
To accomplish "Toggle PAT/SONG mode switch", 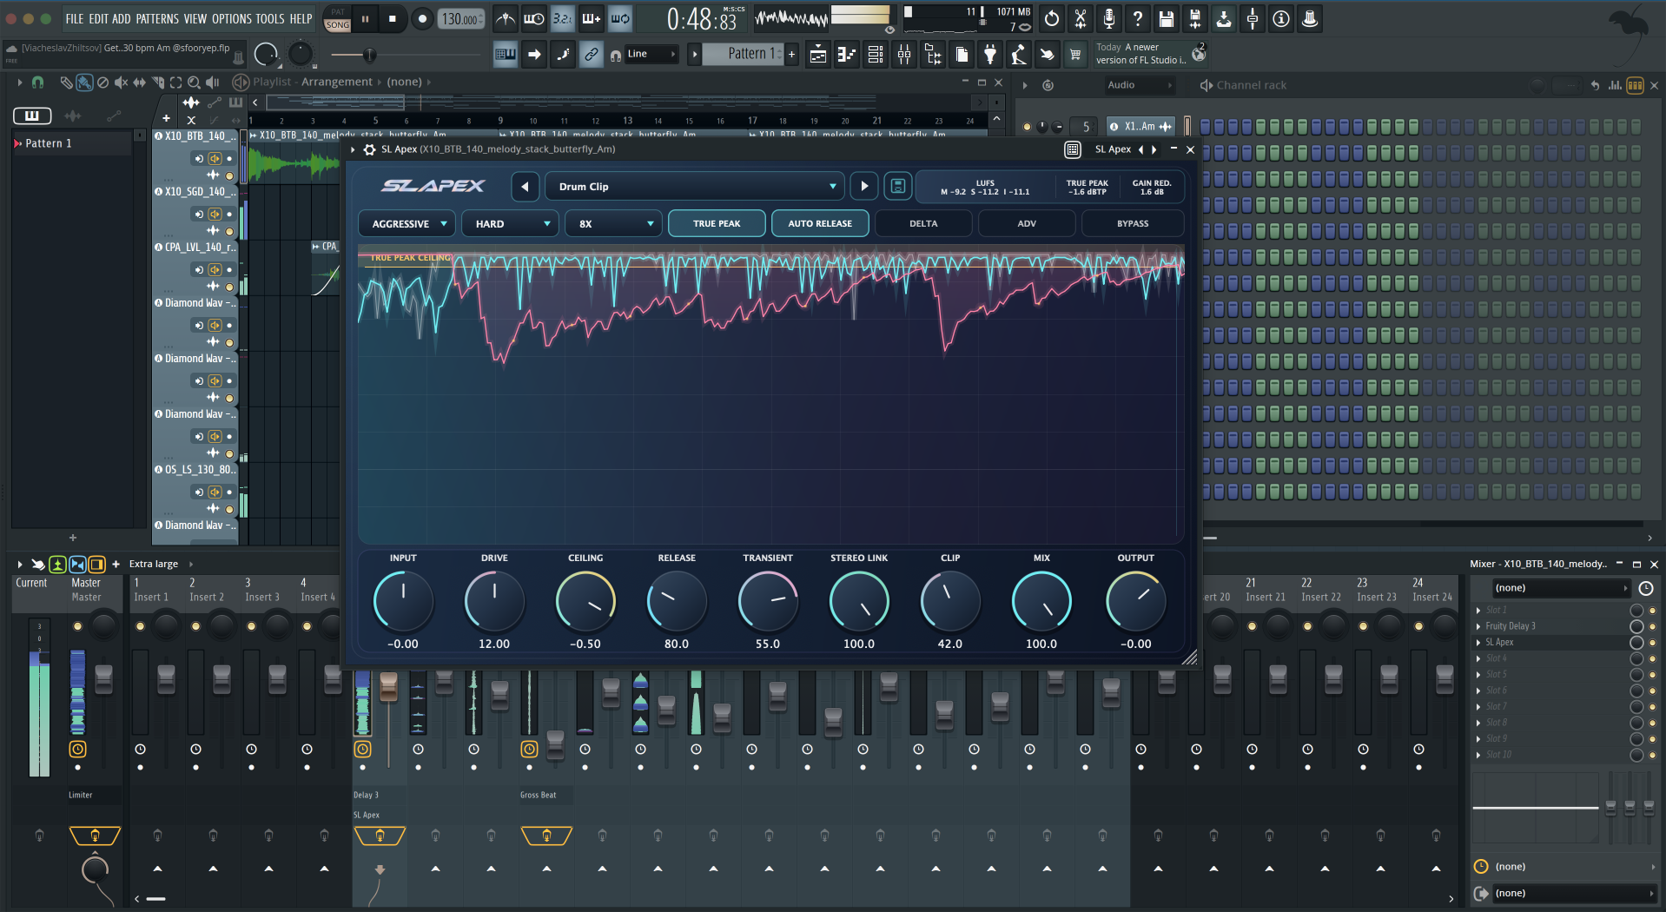I will pos(337,19).
